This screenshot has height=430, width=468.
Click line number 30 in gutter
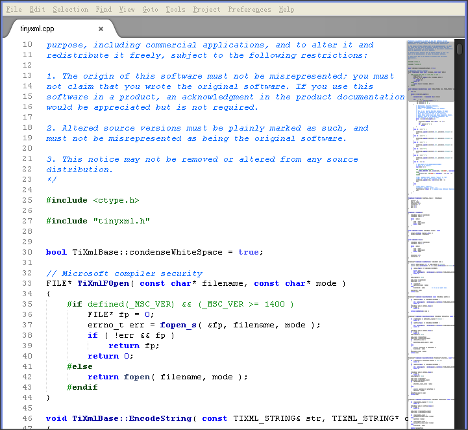pos(27,252)
